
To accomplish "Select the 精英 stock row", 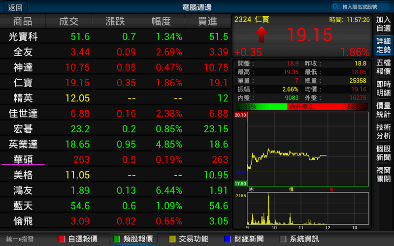I will click(x=115, y=98).
